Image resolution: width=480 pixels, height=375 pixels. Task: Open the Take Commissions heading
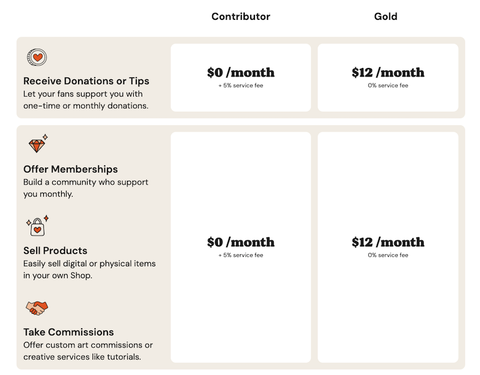[x=68, y=332]
